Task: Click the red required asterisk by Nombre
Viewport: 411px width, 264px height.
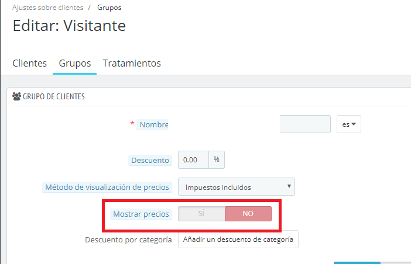Action: click(132, 123)
